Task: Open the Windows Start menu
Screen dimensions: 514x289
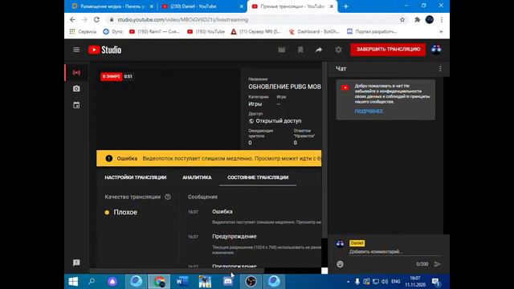Action: pyautogui.click(x=73, y=282)
